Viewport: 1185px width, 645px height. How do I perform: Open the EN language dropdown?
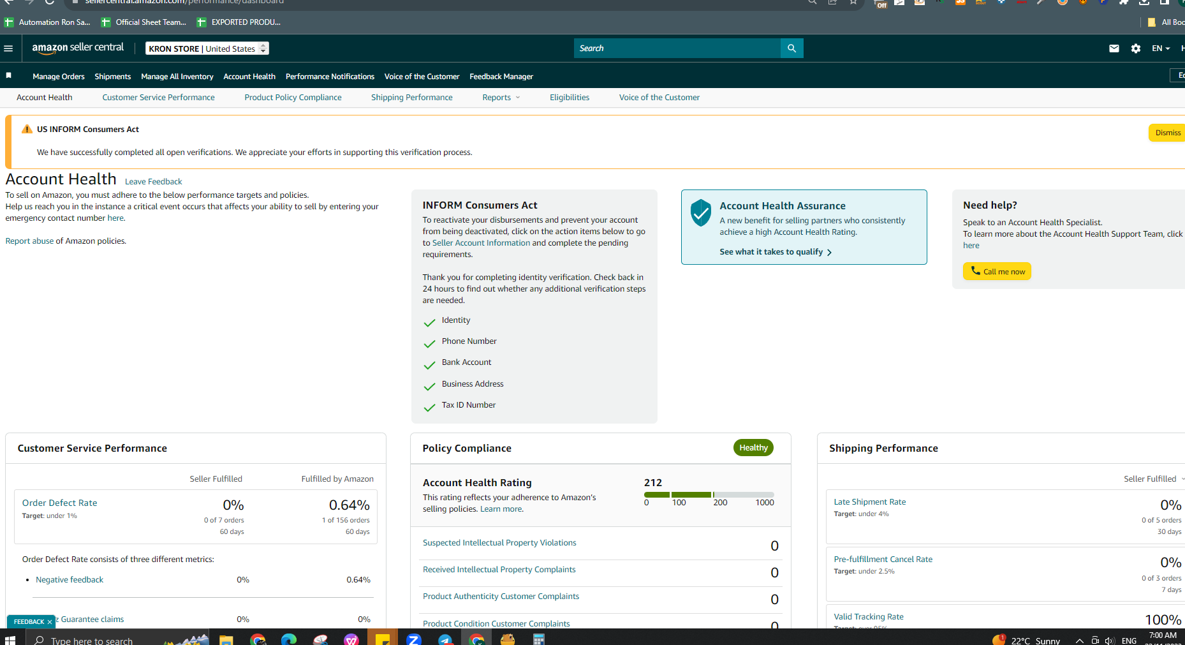(1161, 48)
